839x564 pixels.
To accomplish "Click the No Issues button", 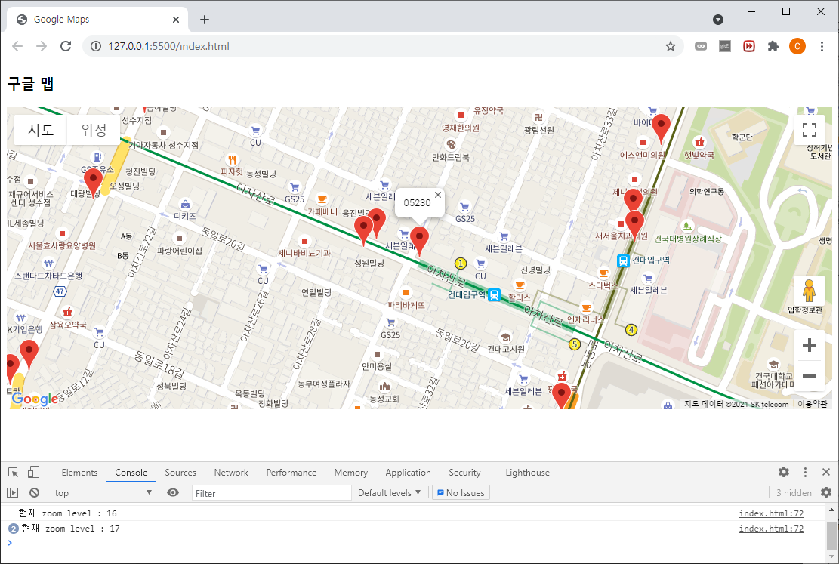I will (461, 492).
